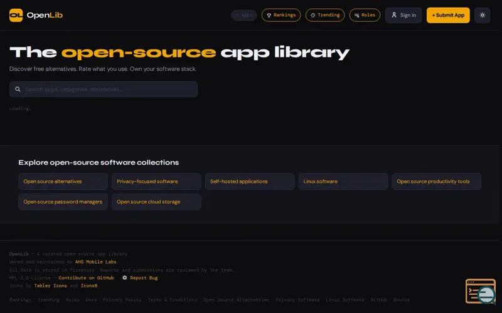Open the Trending nav pill
The image size is (502, 313).
pos(325,15)
